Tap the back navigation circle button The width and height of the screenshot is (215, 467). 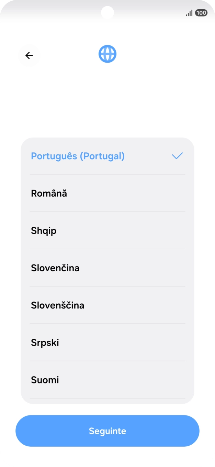[x=29, y=55]
